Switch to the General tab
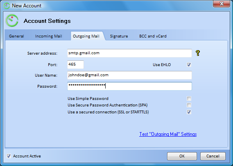 16,36
